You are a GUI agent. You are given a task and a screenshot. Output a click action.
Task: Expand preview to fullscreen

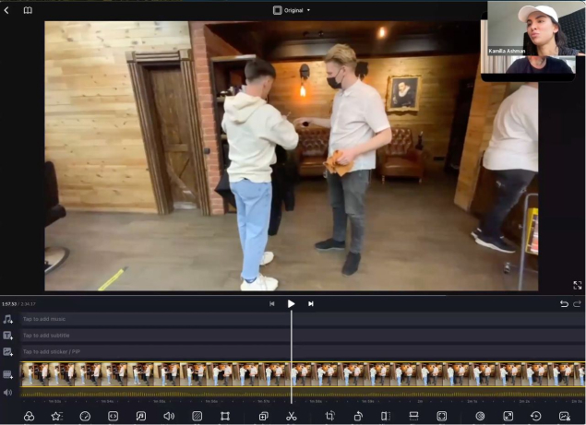pos(577,285)
